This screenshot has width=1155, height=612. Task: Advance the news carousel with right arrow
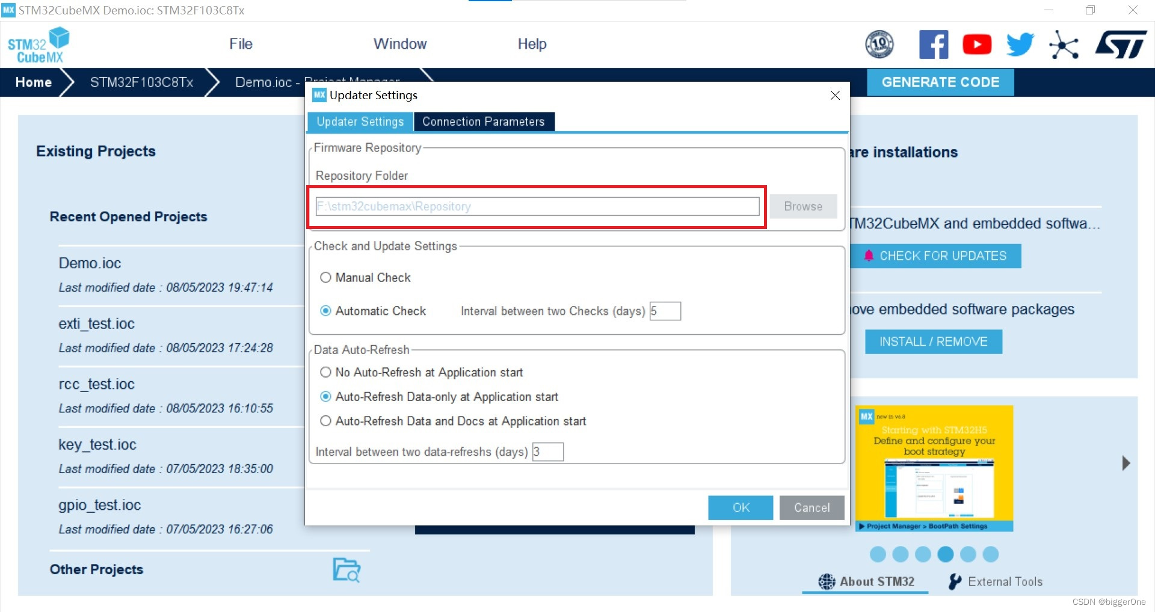click(x=1126, y=463)
